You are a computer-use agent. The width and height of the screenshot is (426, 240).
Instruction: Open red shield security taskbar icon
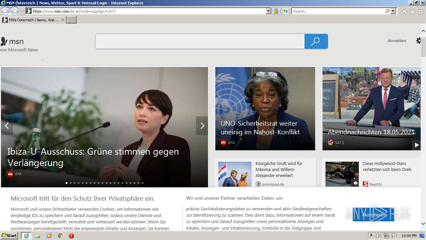(x=71, y=236)
